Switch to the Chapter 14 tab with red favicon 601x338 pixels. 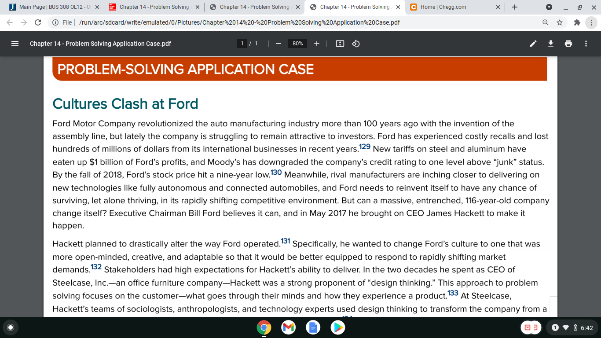[154, 7]
